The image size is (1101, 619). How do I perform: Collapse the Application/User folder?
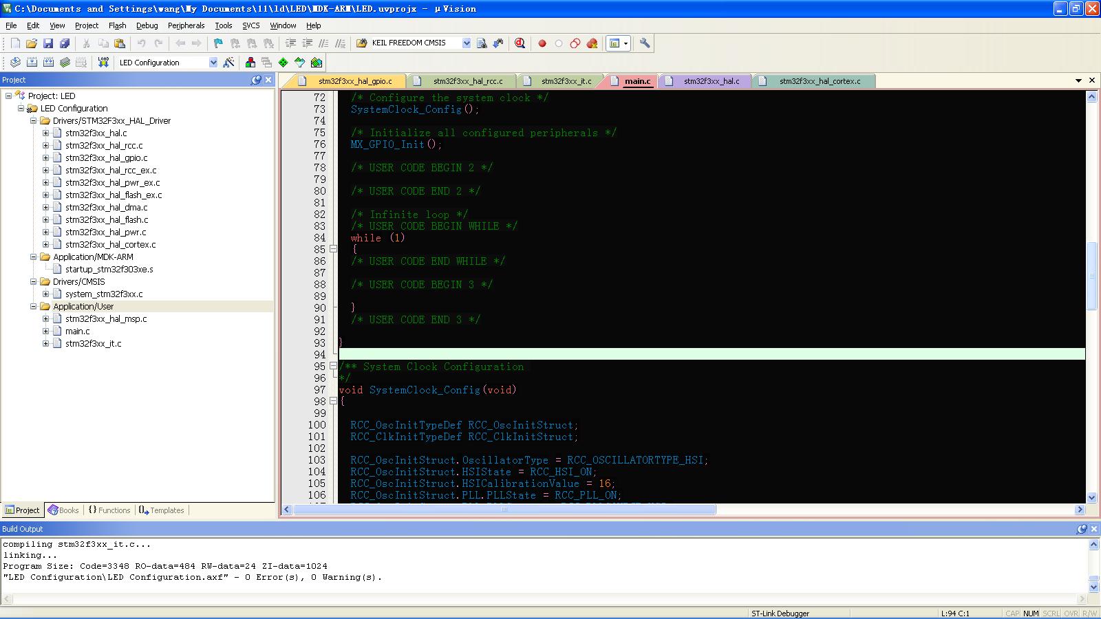pyautogui.click(x=33, y=306)
